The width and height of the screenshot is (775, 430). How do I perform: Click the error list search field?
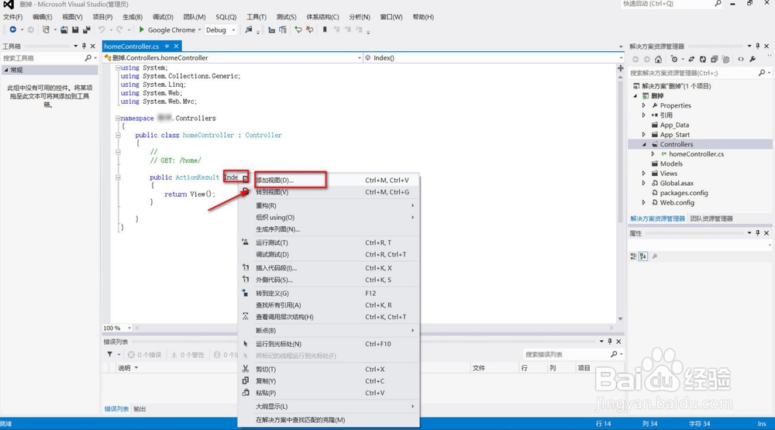point(566,354)
